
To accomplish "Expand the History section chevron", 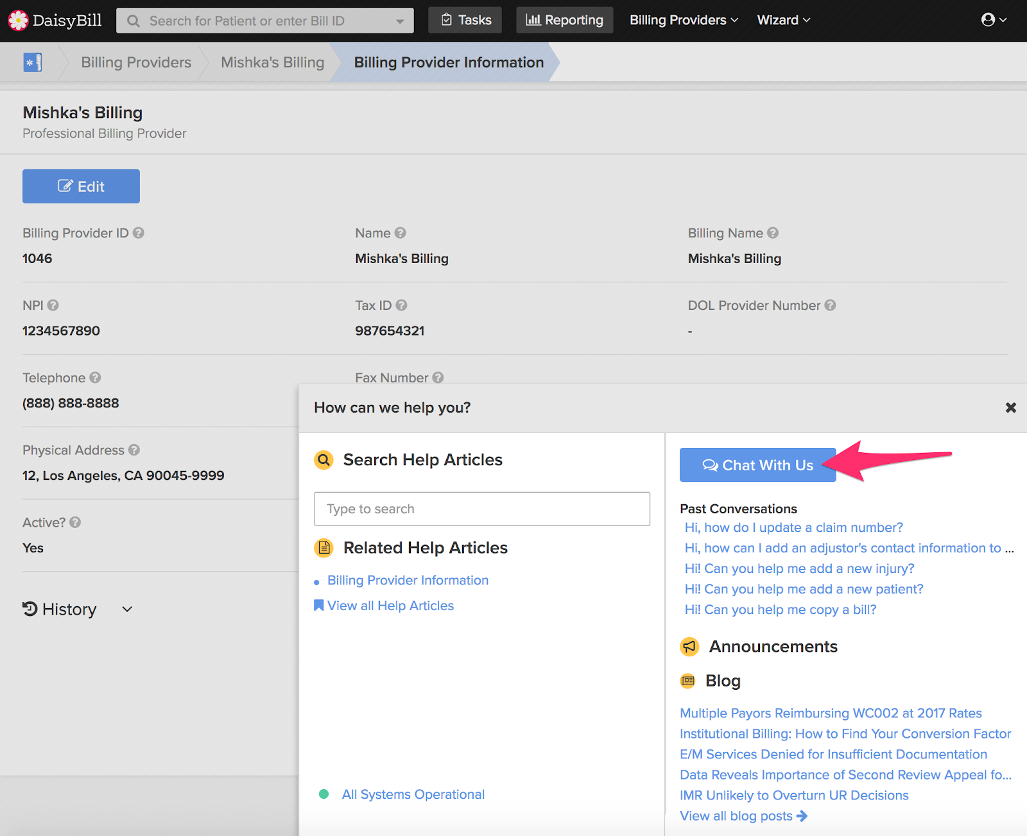I will 127,610.
